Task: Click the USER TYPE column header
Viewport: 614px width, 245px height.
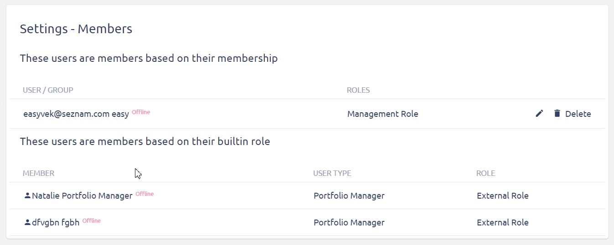Action: [332, 173]
